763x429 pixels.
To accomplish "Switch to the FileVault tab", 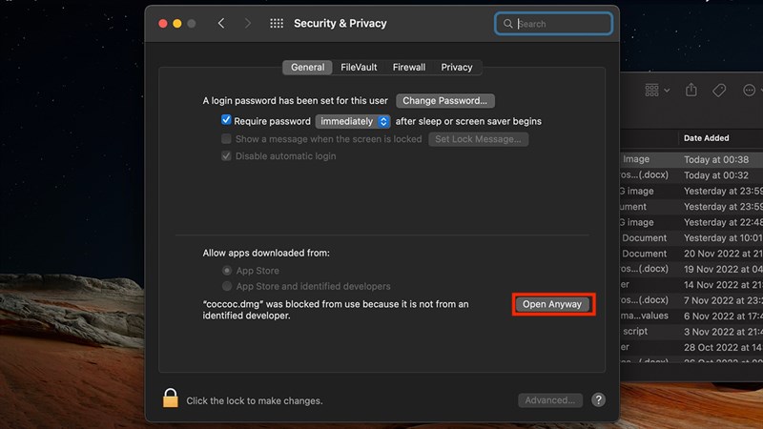I will click(359, 68).
